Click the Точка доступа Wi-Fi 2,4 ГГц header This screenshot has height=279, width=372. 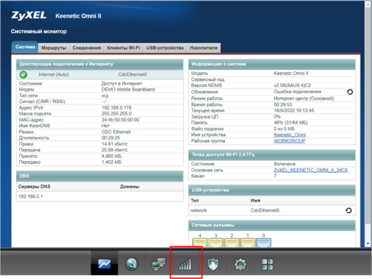tap(272, 155)
